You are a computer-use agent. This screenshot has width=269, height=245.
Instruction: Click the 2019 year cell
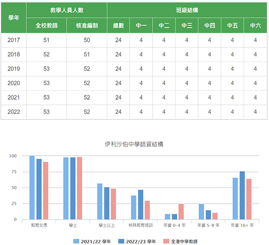point(14,69)
